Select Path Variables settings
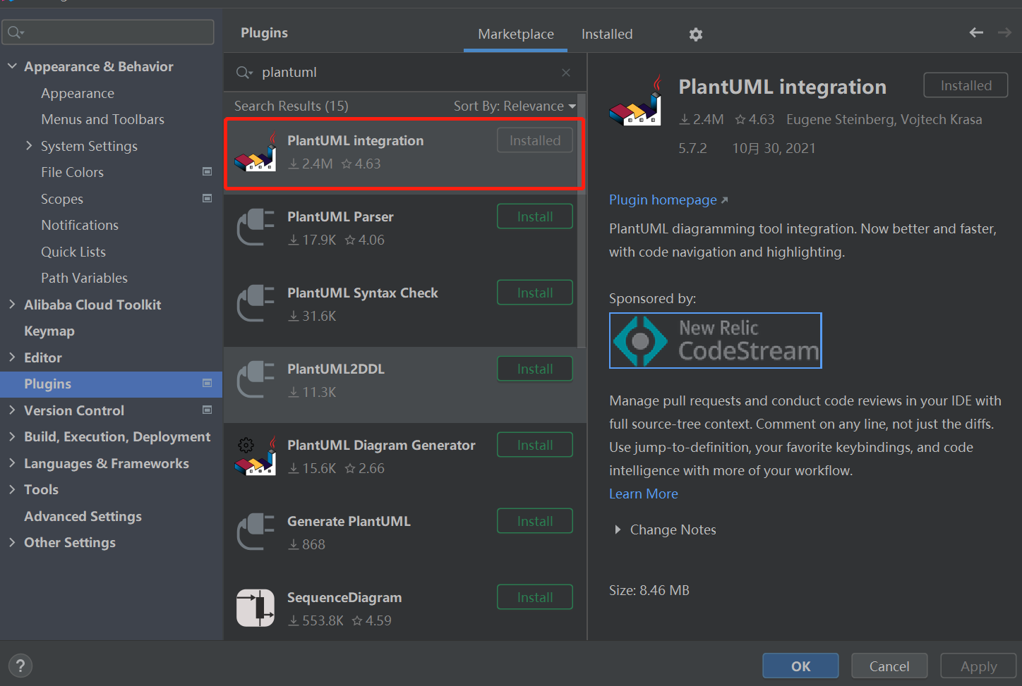 point(84,278)
